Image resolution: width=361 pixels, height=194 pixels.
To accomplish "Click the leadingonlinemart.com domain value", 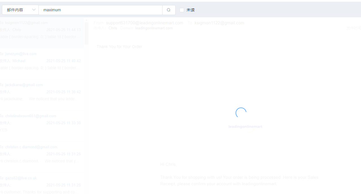I will pyautogui.click(x=154, y=28).
